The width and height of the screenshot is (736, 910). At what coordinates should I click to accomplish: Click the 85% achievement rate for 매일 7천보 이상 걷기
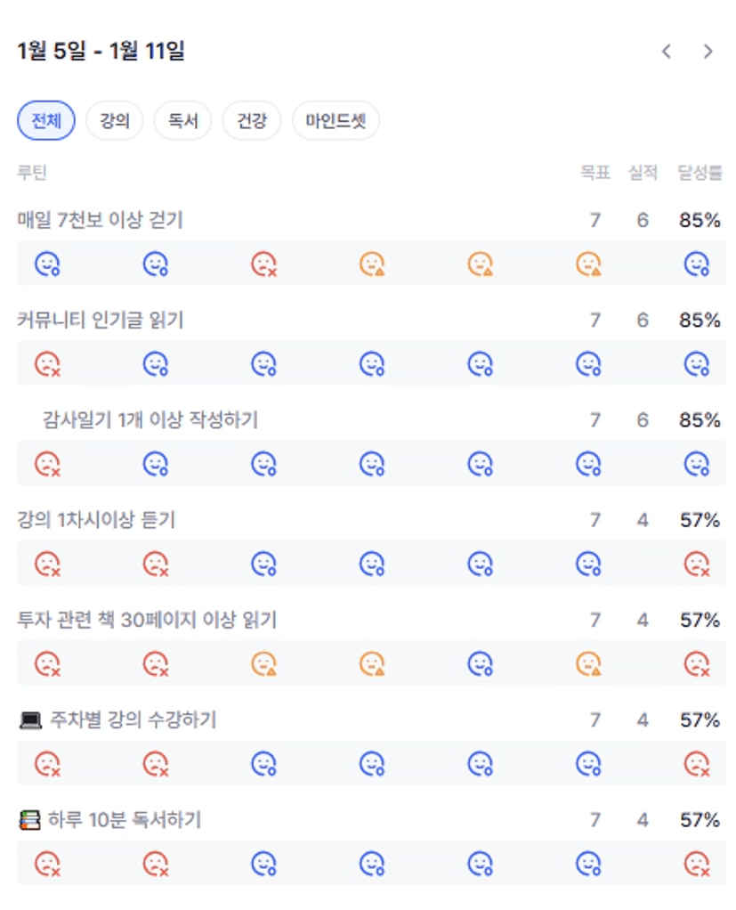coord(700,220)
